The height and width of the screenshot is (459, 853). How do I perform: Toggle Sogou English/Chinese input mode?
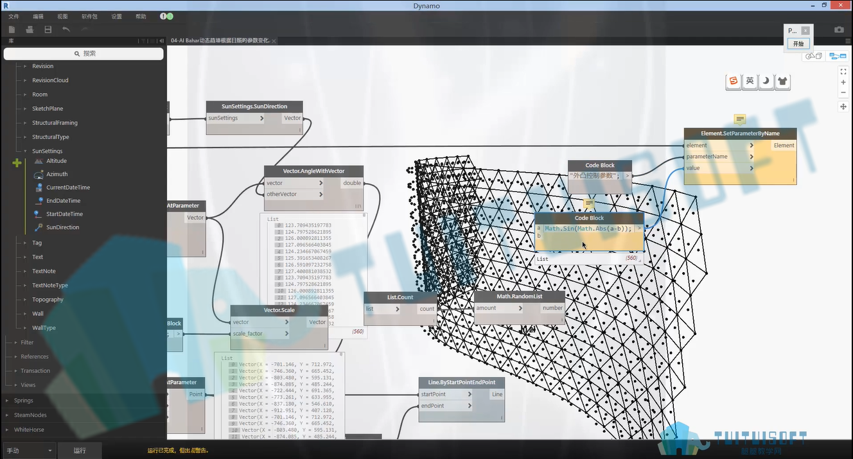pos(750,82)
